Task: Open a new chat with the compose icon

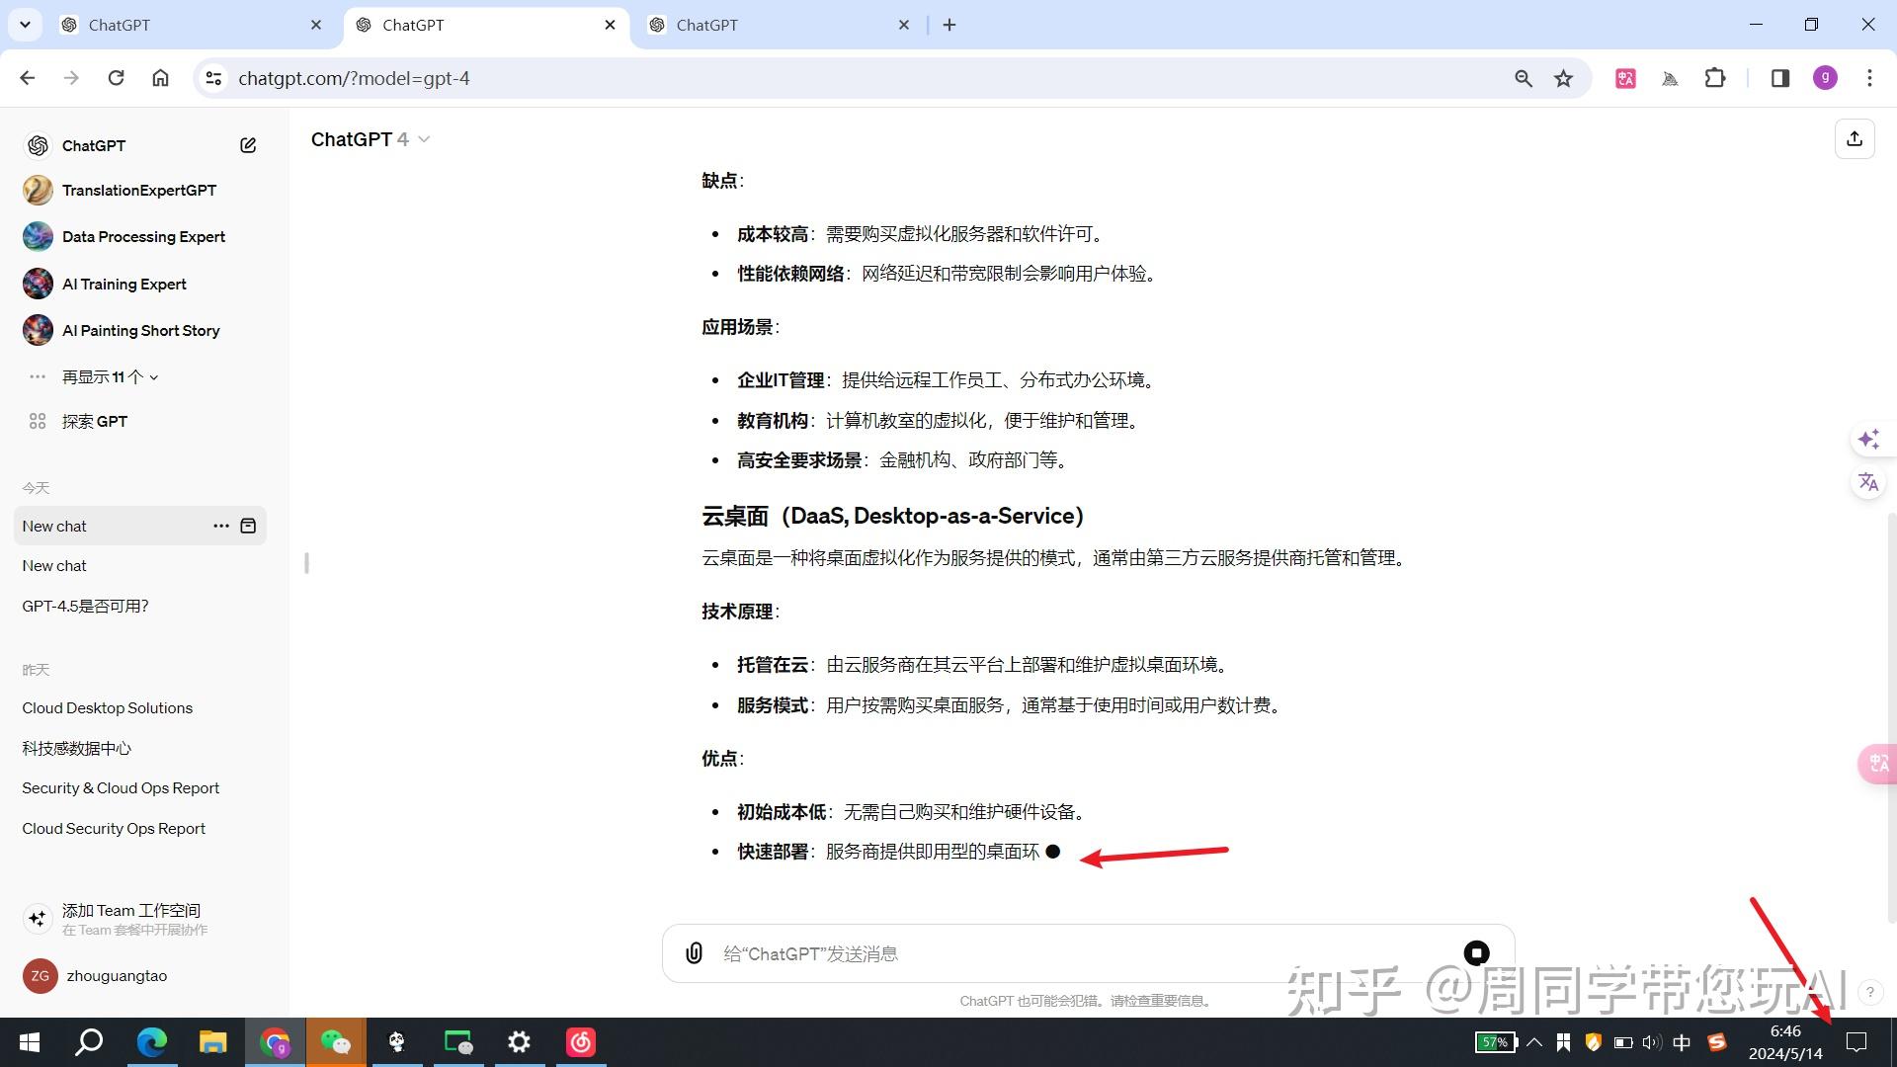Action: click(x=247, y=144)
